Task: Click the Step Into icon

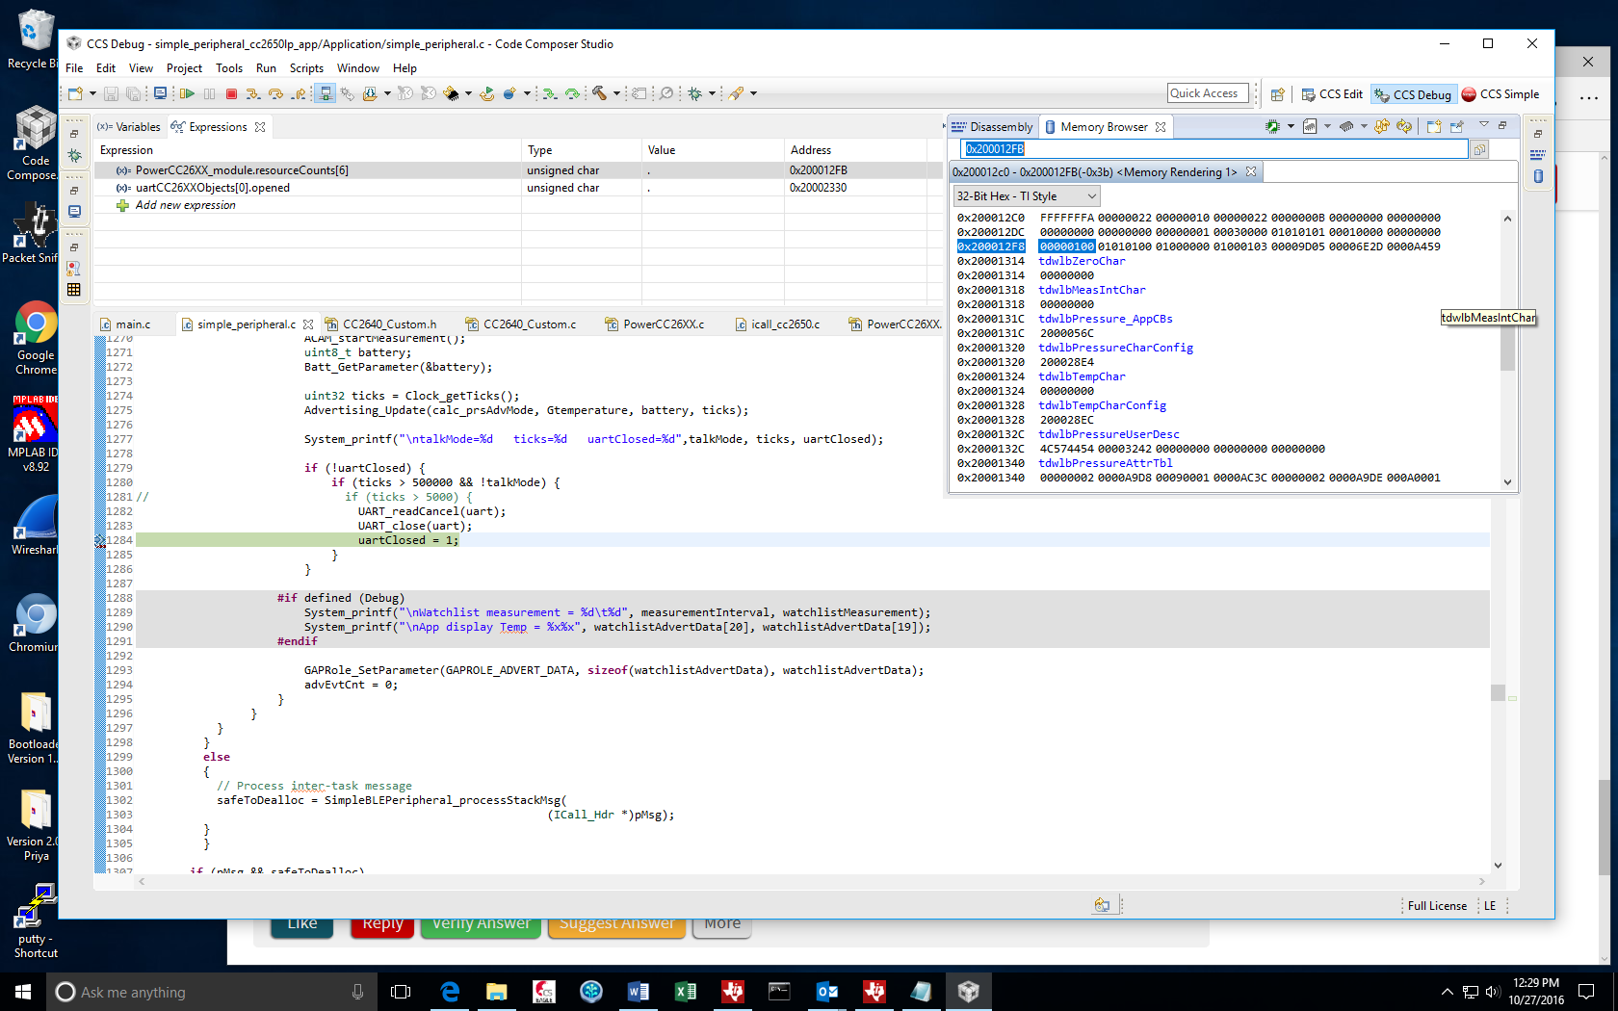Action: click(253, 93)
